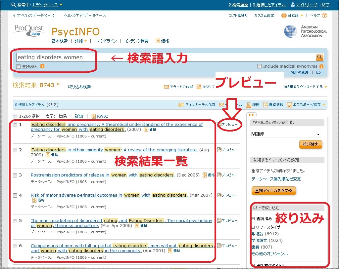Click [クリア] to clear selected items
The width and height of the screenshot is (339, 269).
pyautogui.click(x=53, y=105)
